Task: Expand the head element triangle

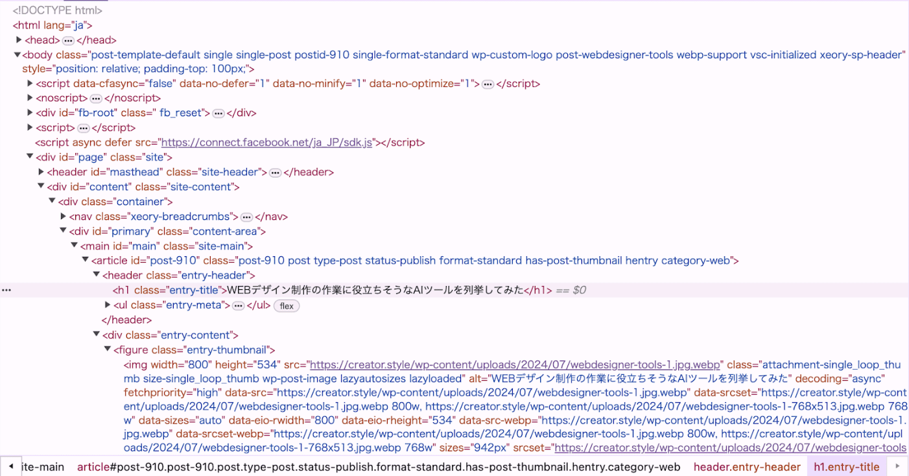Action: [19, 40]
